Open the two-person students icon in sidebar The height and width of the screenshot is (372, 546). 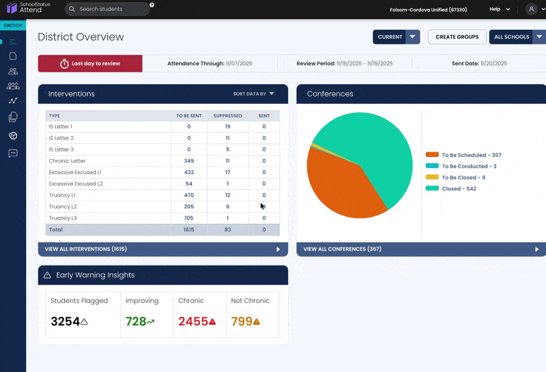13,71
